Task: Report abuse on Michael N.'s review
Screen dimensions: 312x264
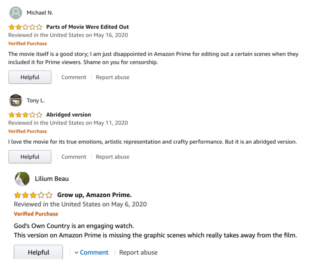Action: pos(112,77)
